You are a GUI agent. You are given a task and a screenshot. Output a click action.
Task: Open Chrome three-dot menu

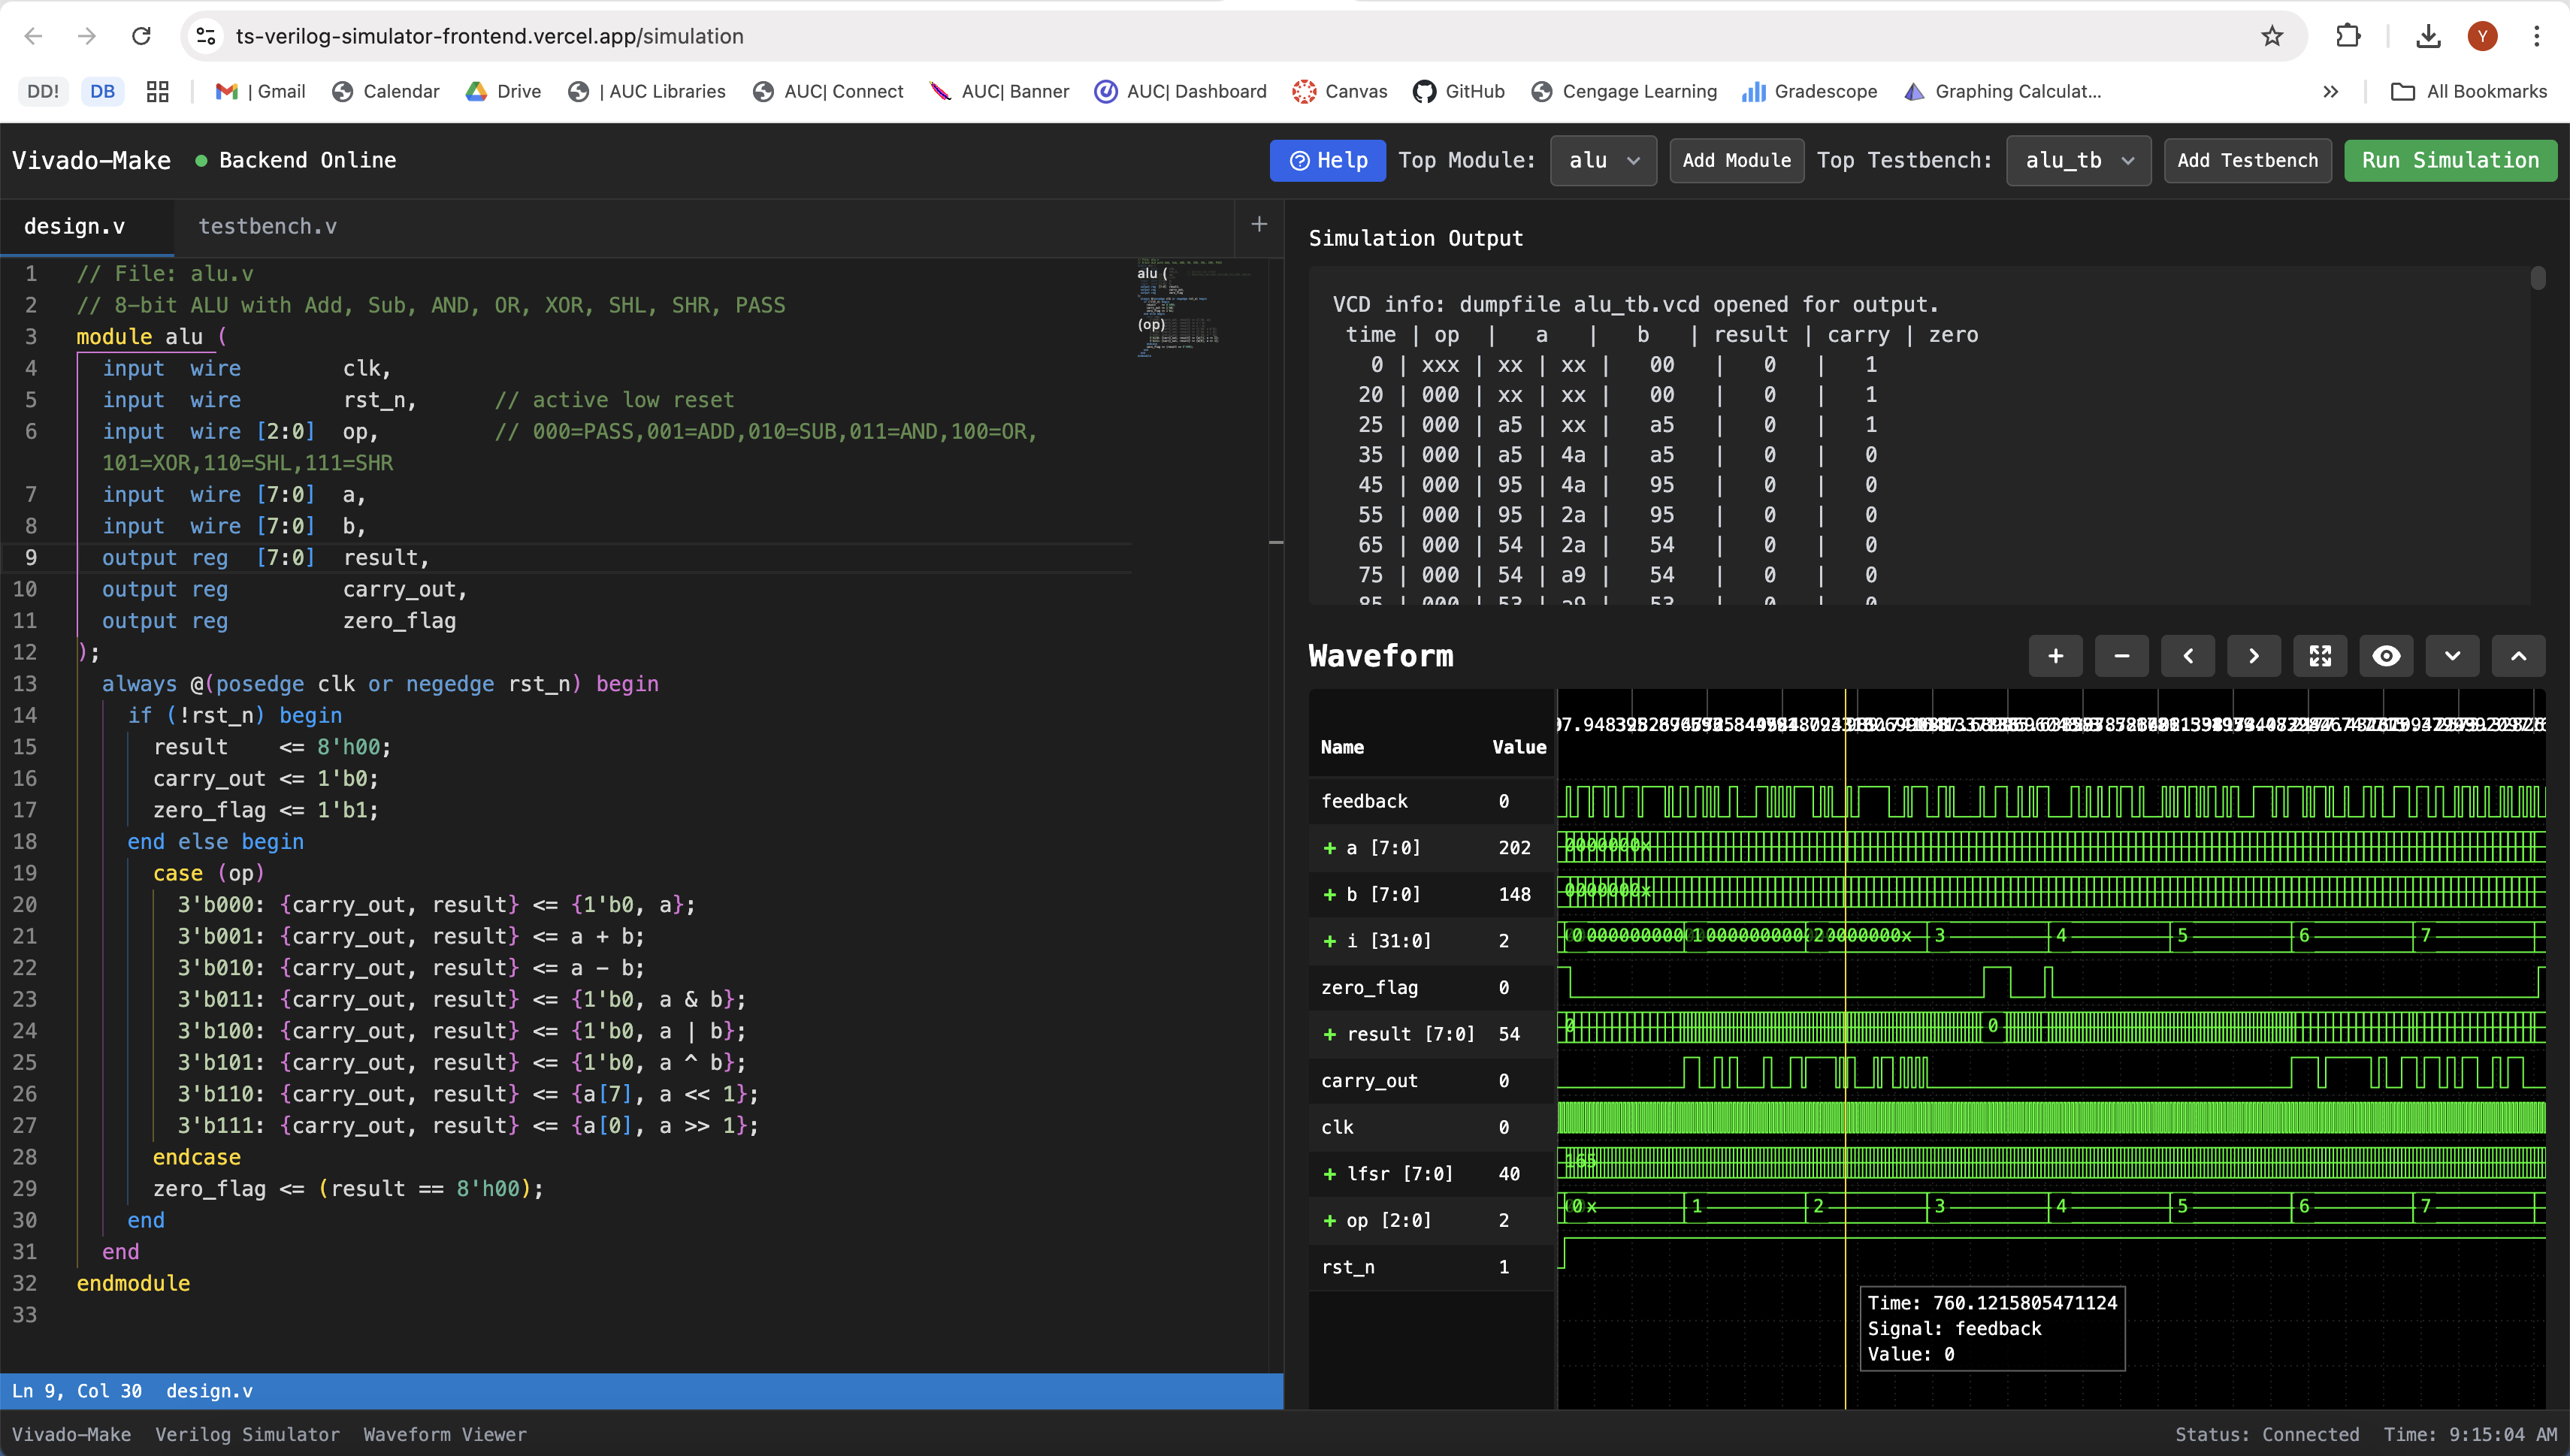point(2536,36)
